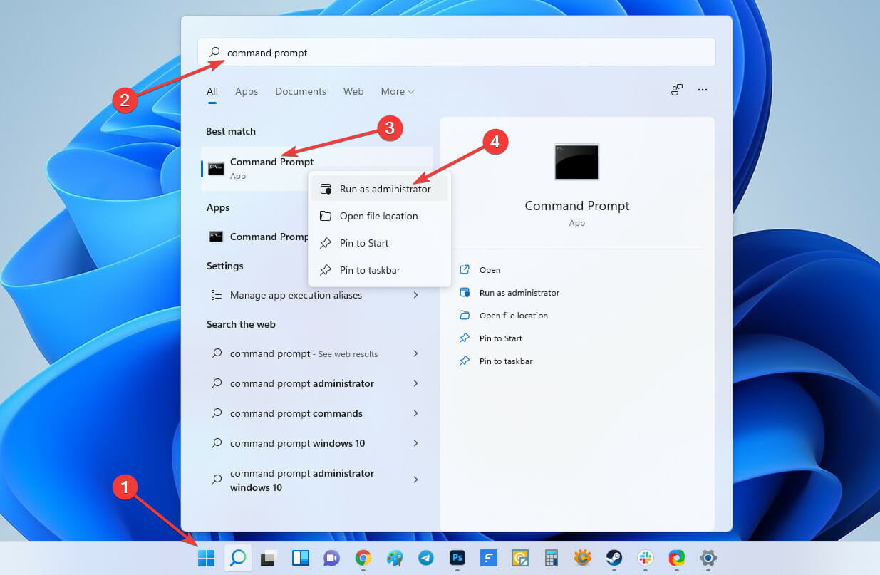The image size is (880, 575).
Task: Choose Pin to Start in context menu
Action: pyautogui.click(x=380, y=243)
